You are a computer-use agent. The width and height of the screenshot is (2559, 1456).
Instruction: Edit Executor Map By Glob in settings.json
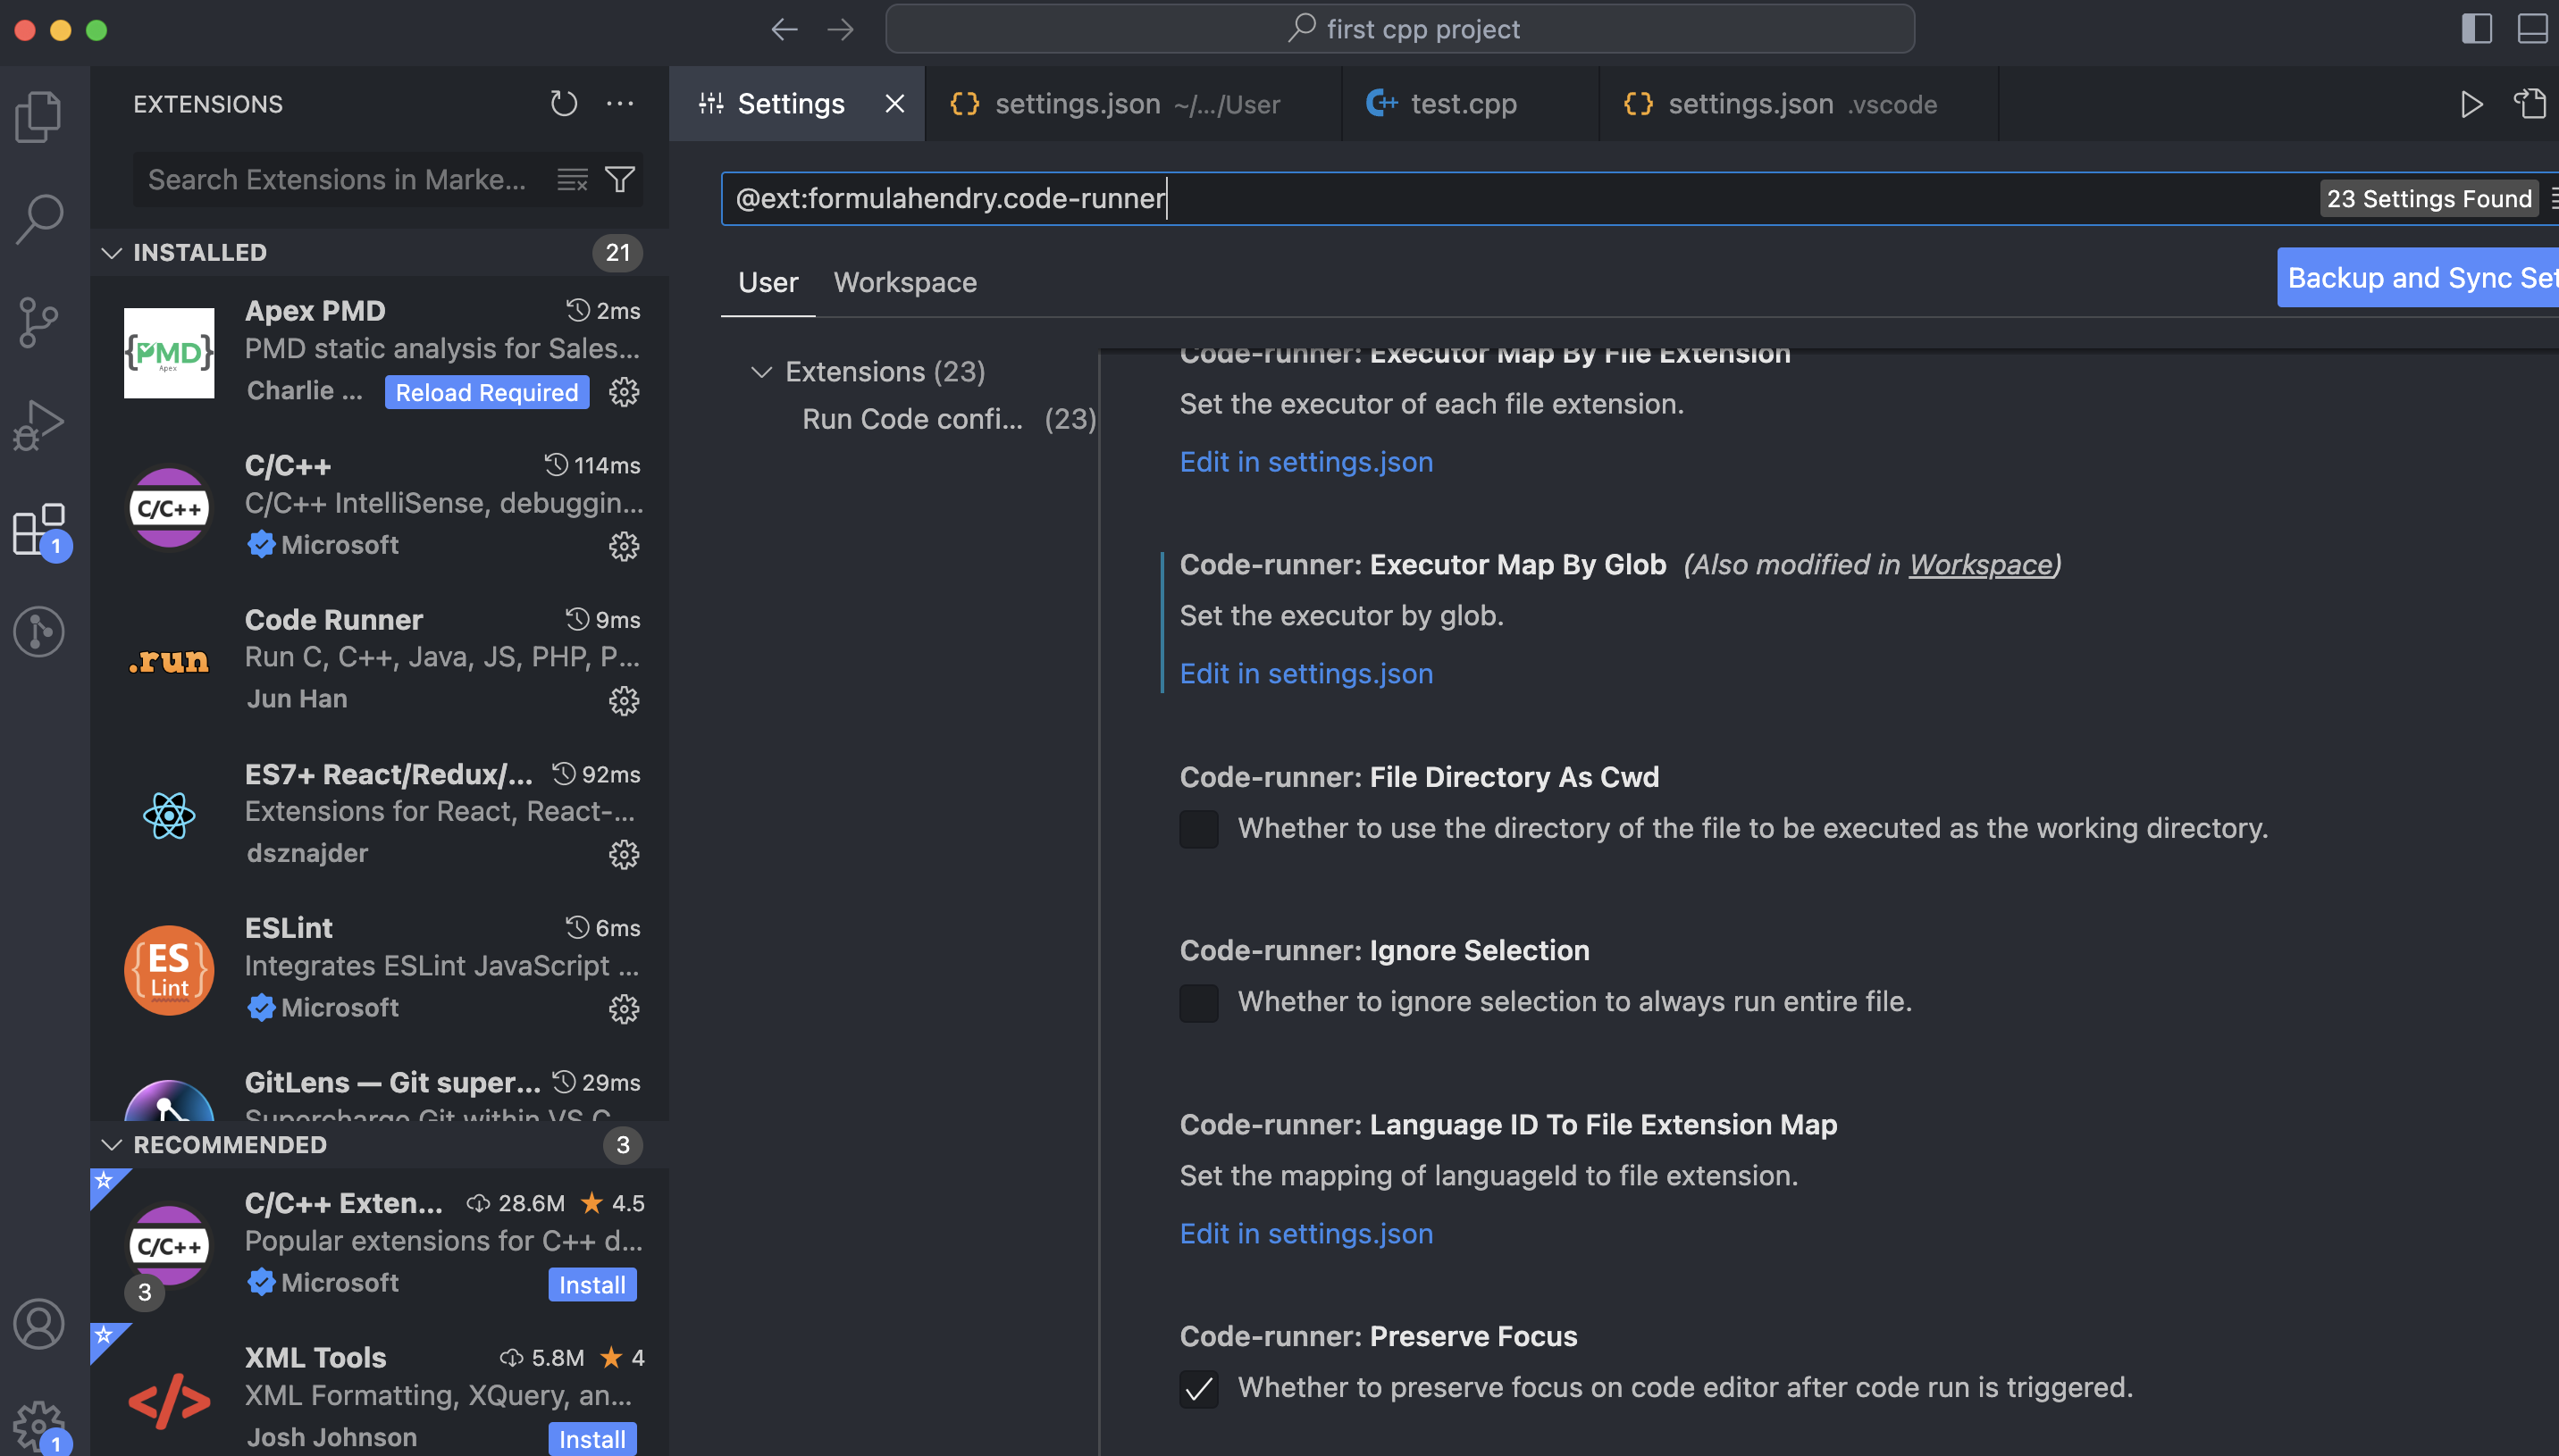[1306, 674]
